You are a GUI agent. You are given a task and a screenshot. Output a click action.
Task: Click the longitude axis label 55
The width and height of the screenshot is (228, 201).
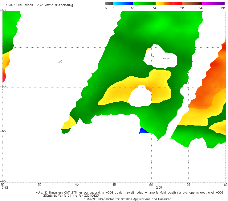click(188, 185)
